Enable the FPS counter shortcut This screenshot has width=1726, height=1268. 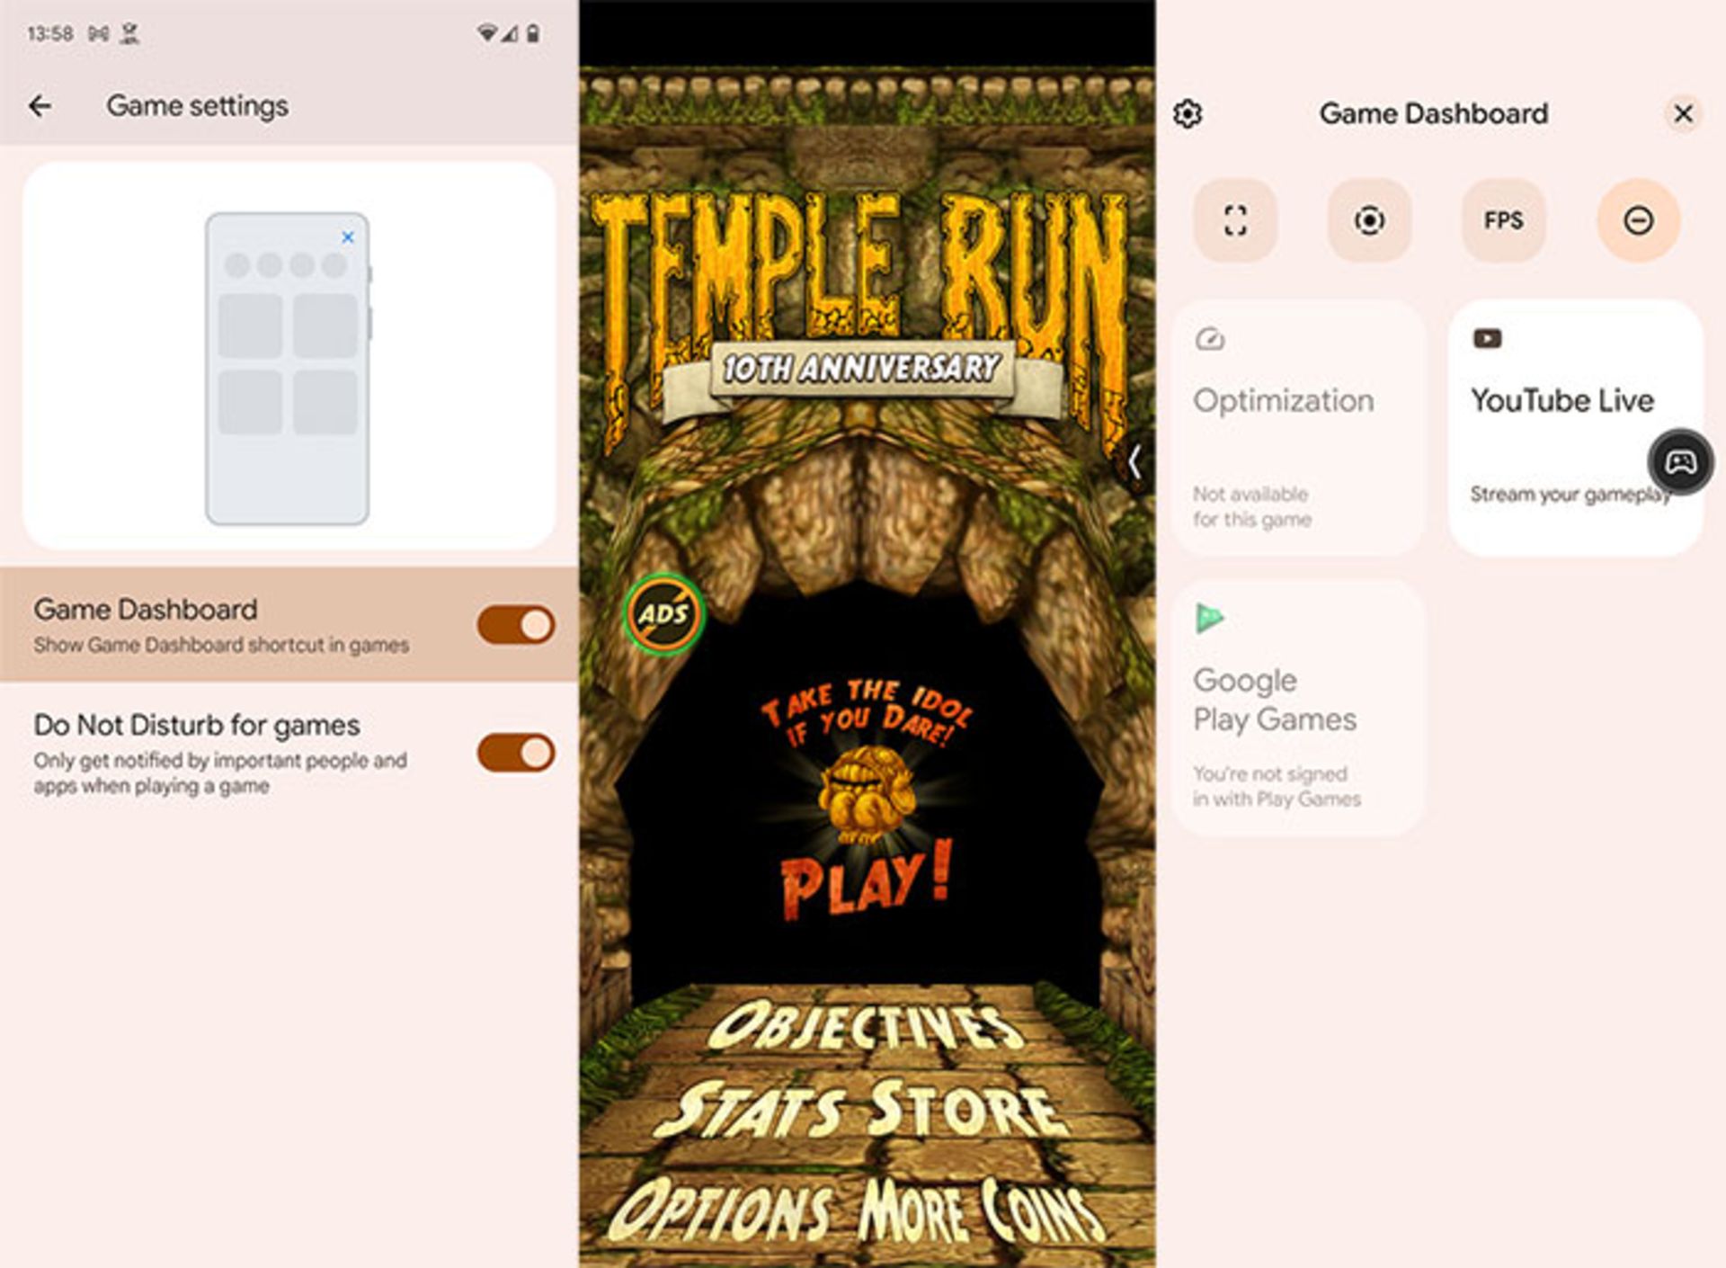[1503, 220]
